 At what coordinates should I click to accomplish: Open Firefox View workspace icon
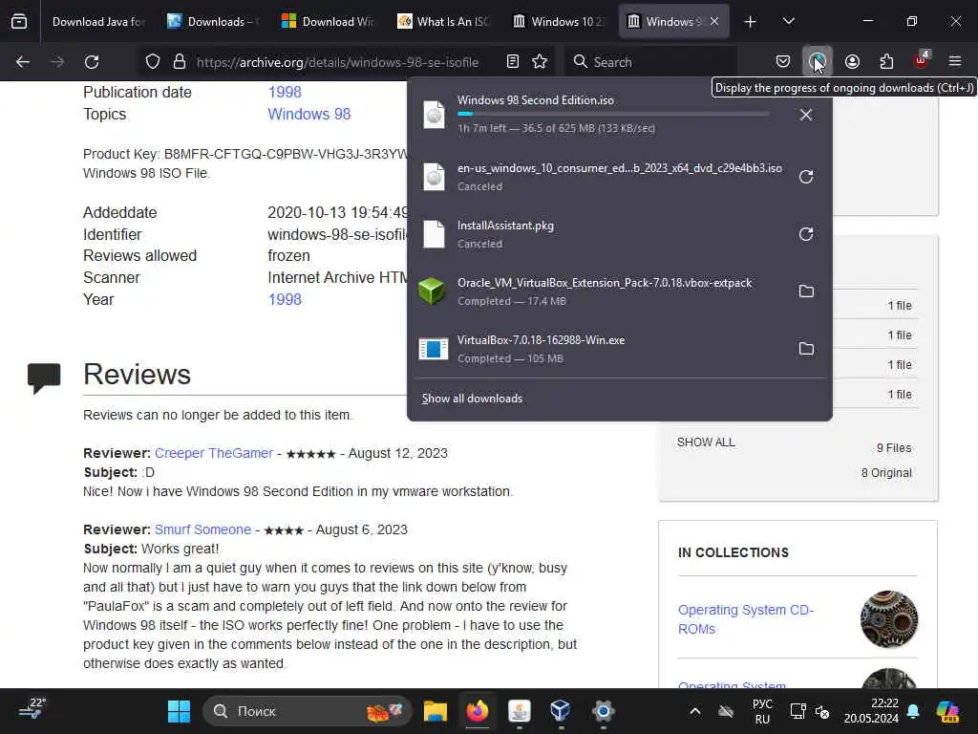19,22
